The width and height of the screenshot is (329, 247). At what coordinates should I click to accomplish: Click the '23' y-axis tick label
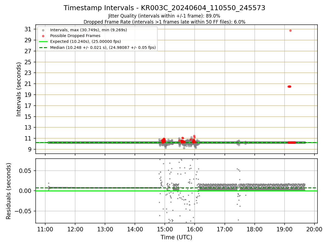[28, 73]
